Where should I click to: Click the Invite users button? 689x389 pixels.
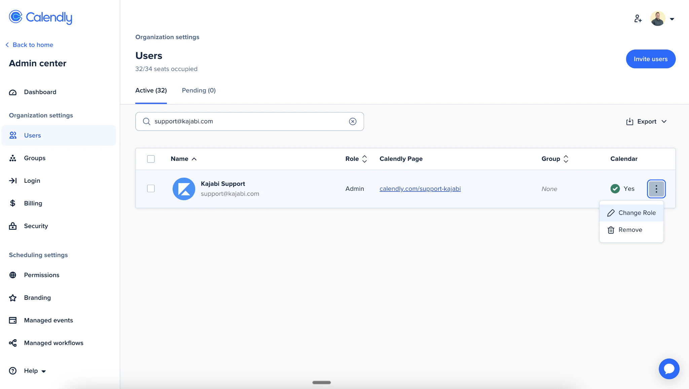(650, 59)
